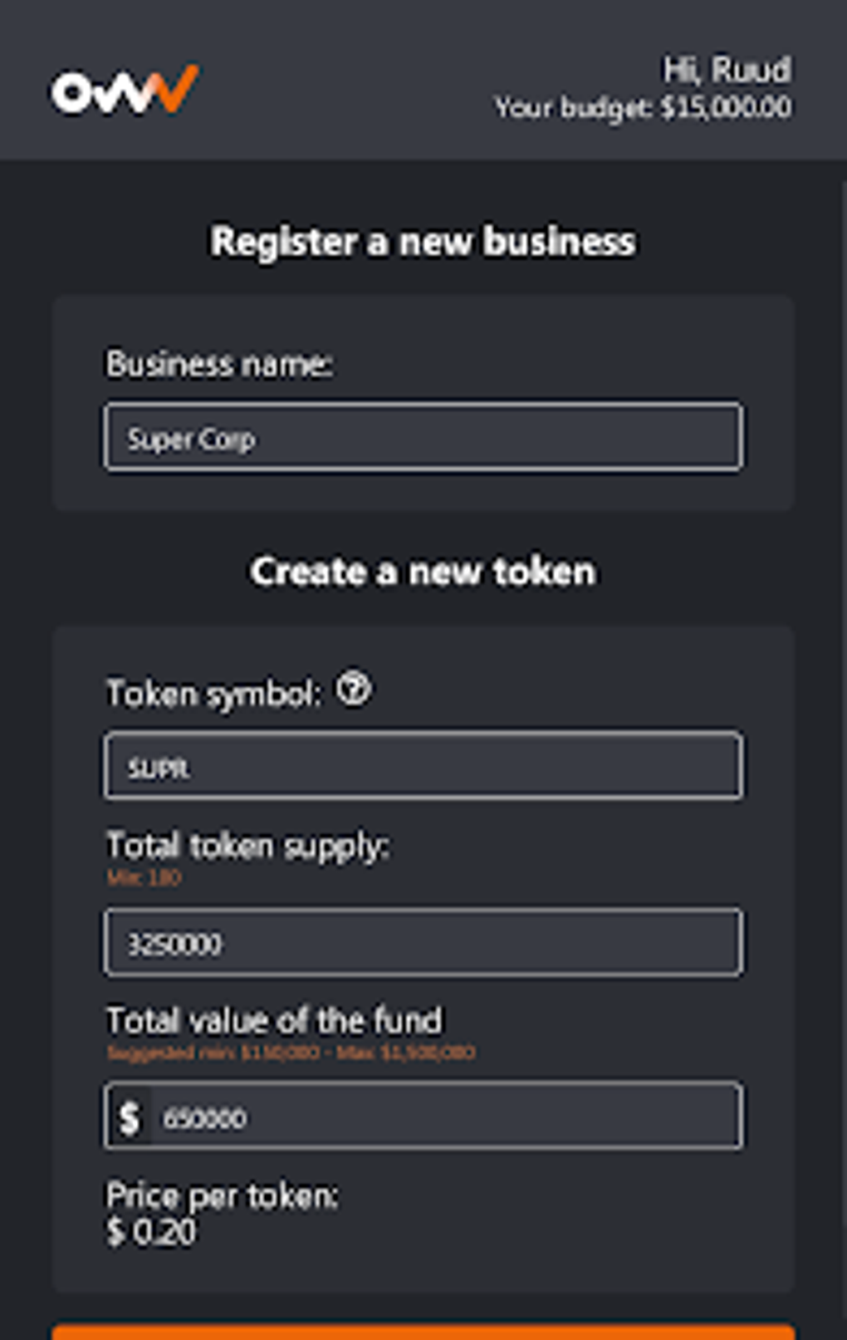847x1340 pixels.
Task: Click the Token symbol help question mark
Action: coord(354,690)
